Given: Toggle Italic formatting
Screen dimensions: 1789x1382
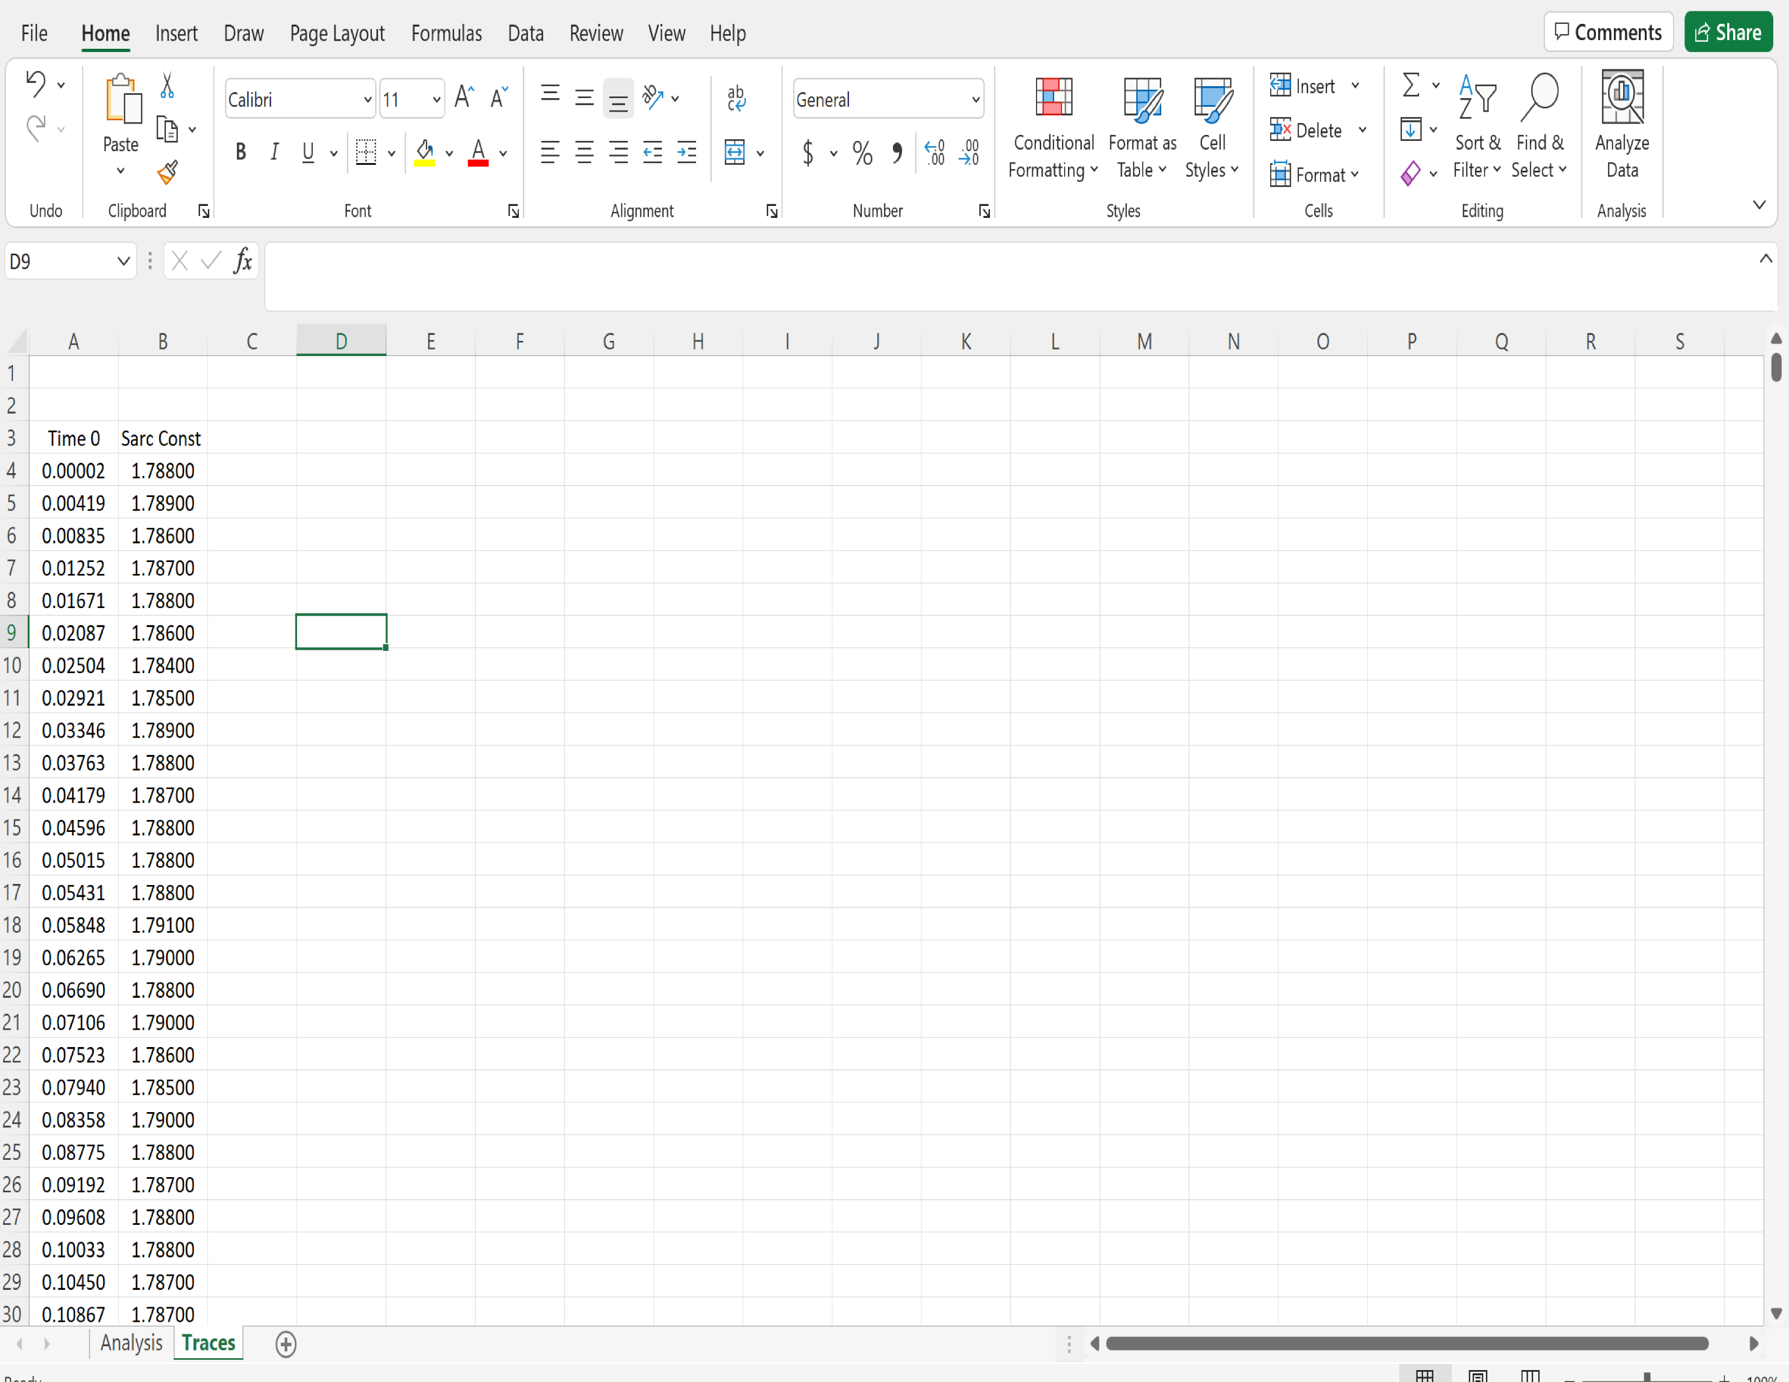Looking at the screenshot, I should 274,152.
